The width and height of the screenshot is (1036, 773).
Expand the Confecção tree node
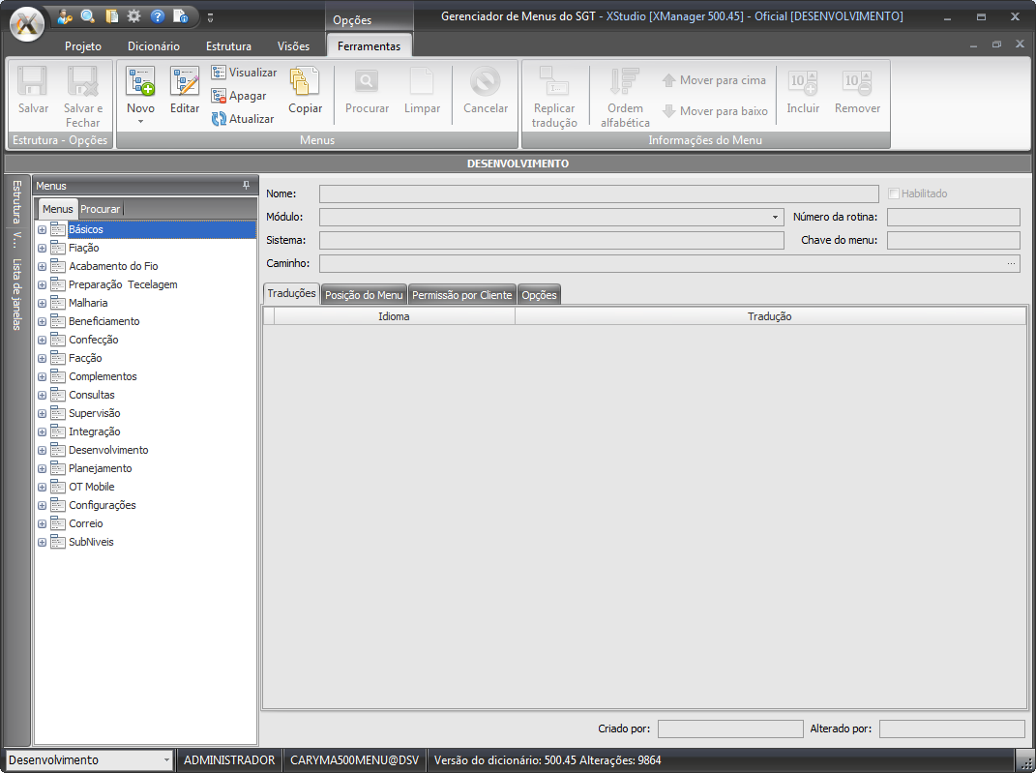(x=42, y=341)
